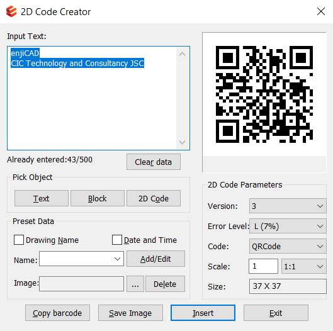
Task: Click into the Scale value field
Action: 263,266
